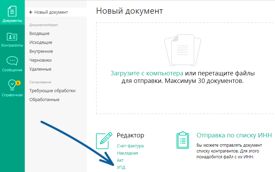Click the Редактор heading

[130, 135]
